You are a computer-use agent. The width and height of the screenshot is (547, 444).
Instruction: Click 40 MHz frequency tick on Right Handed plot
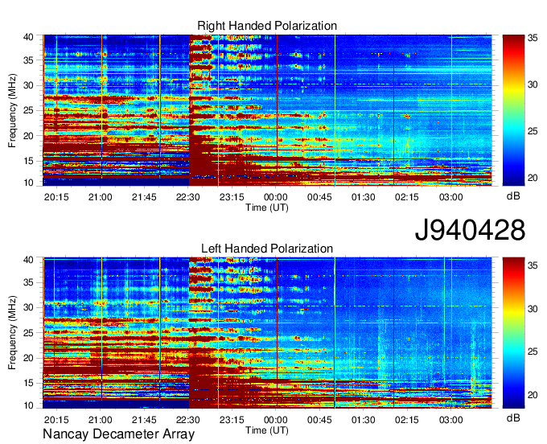click(x=28, y=37)
